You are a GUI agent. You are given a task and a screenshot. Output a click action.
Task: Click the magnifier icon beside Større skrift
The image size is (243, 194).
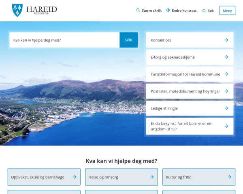[x=138, y=10]
